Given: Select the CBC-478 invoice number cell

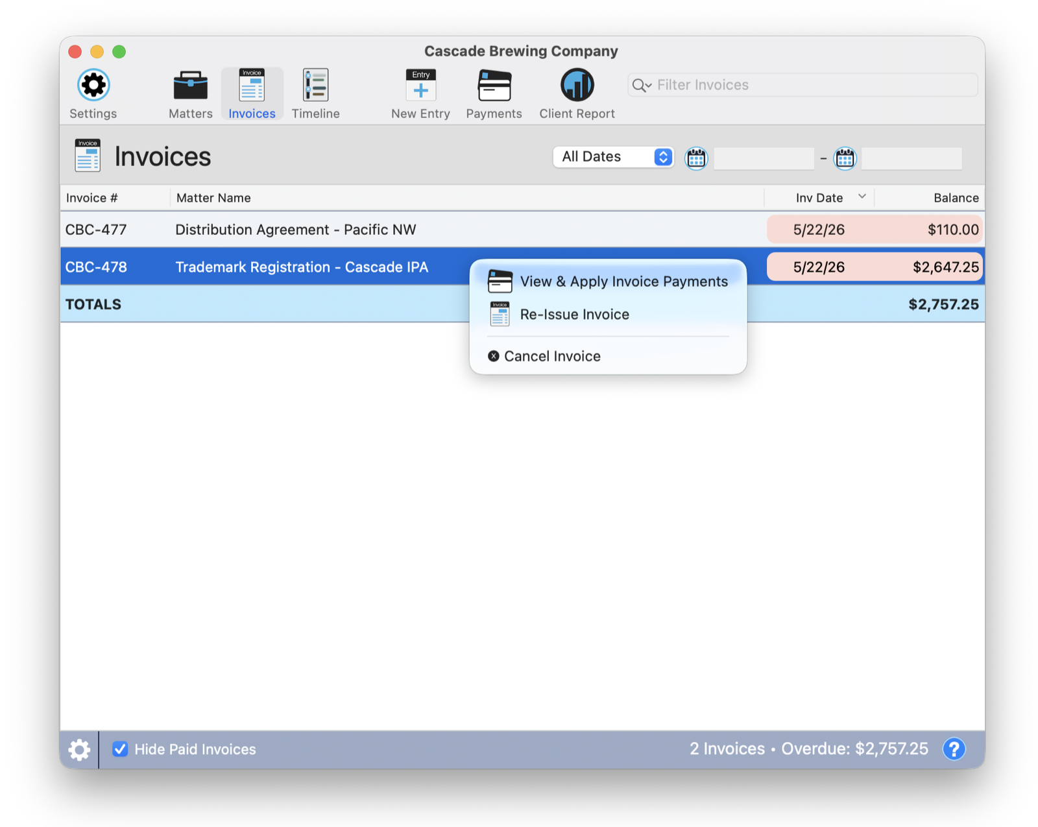Looking at the screenshot, I should coord(95,267).
